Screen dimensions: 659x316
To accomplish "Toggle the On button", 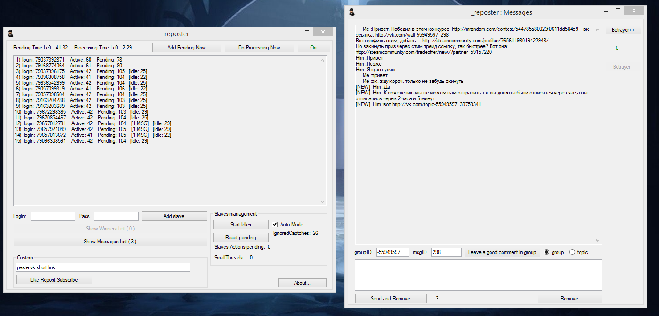I will coord(314,48).
